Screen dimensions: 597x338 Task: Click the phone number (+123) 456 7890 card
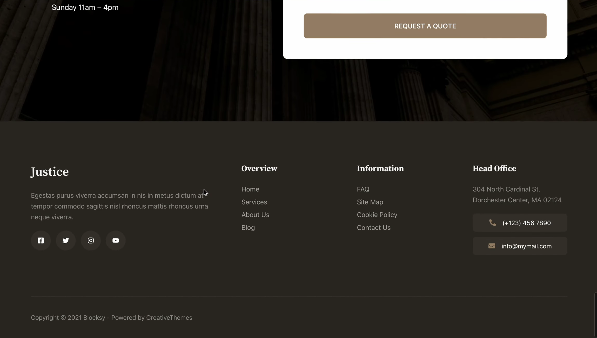tap(520, 223)
